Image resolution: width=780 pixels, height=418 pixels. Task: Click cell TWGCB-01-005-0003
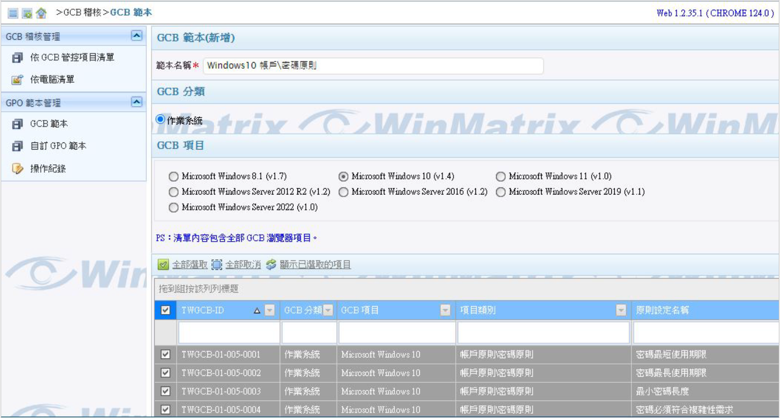coord(221,391)
